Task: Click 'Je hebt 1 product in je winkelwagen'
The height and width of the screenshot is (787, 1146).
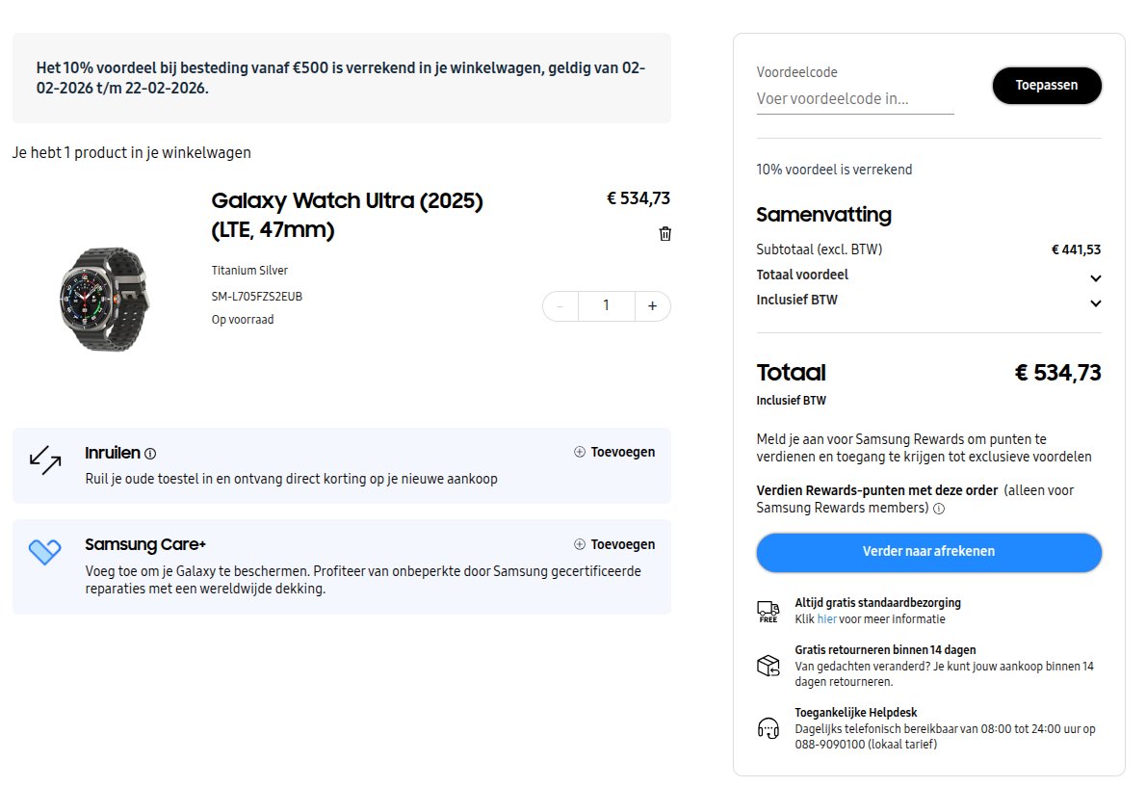Action: tap(132, 153)
